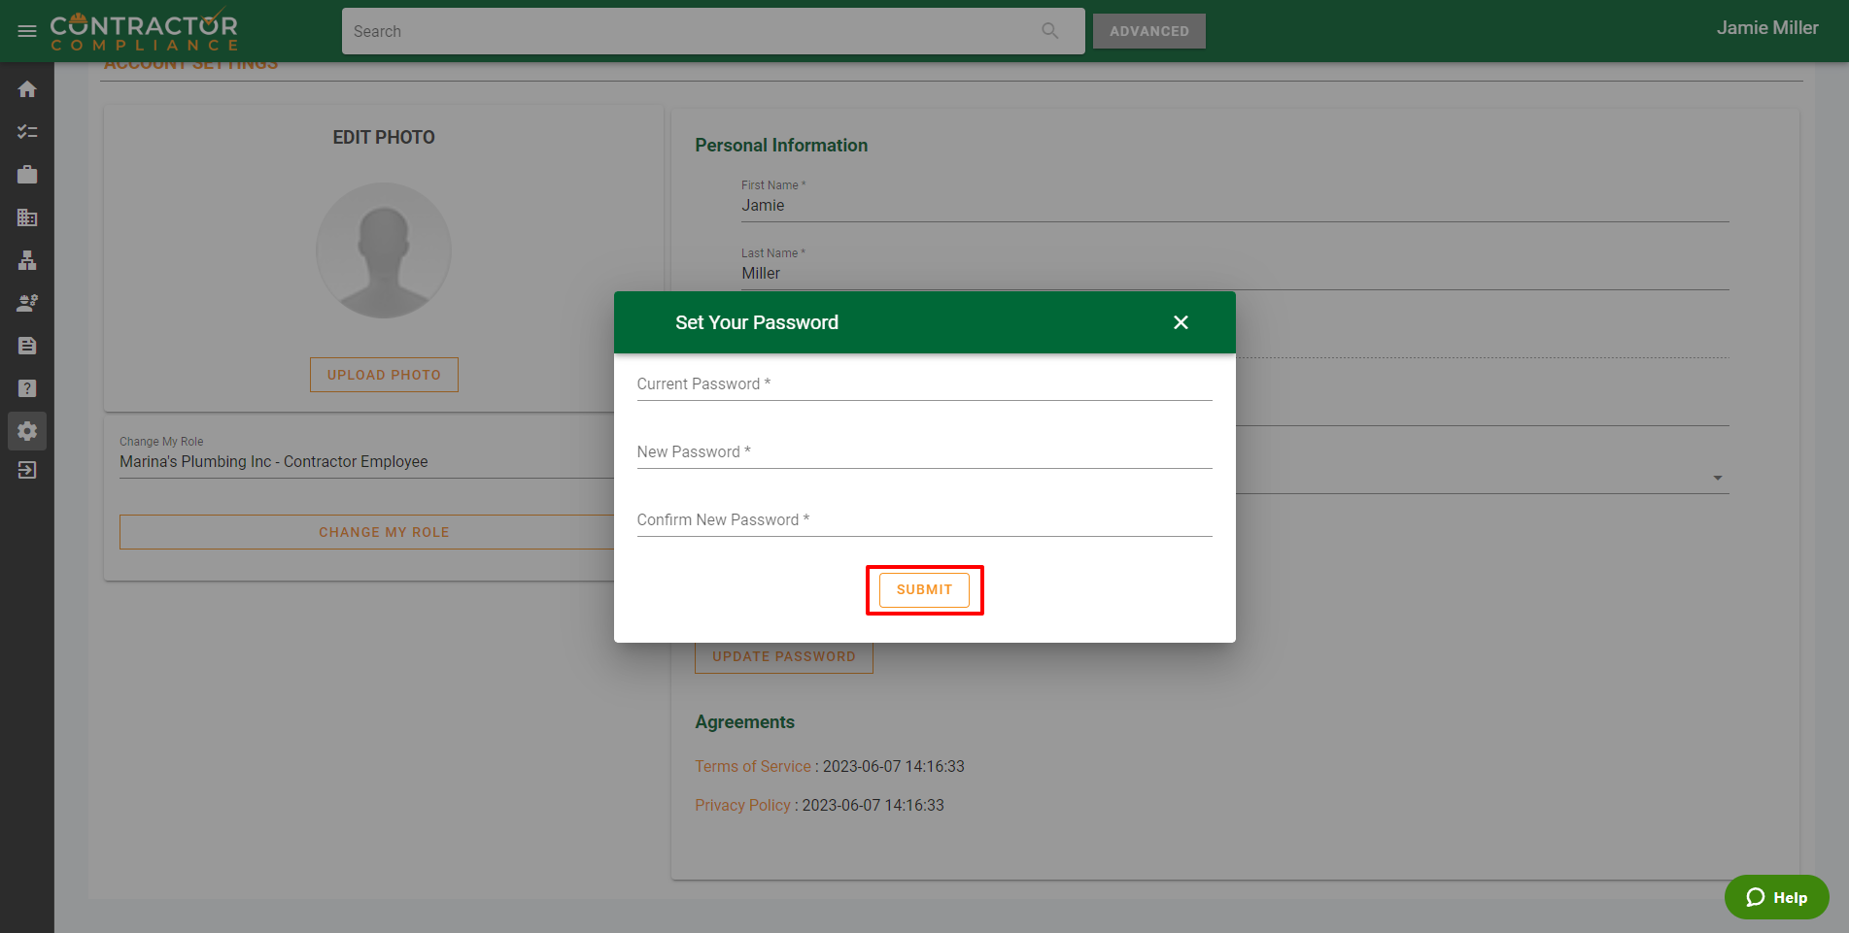Screen dimensions: 1849x933
Task: Select the Confirm New Password field
Action: 923,520
